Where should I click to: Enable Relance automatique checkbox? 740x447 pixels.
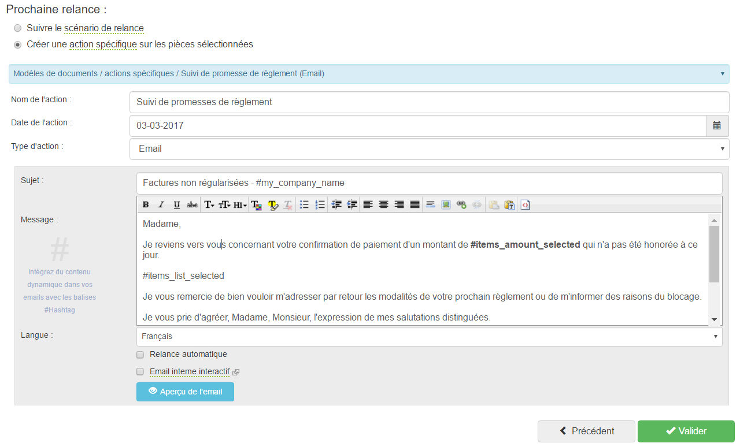tap(140, 355)
